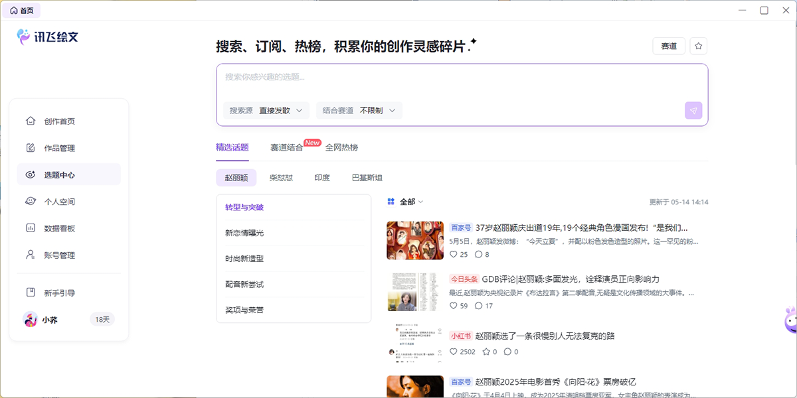
Task: Click the 赛道 button at top right
Action: (x=669, y=46)
